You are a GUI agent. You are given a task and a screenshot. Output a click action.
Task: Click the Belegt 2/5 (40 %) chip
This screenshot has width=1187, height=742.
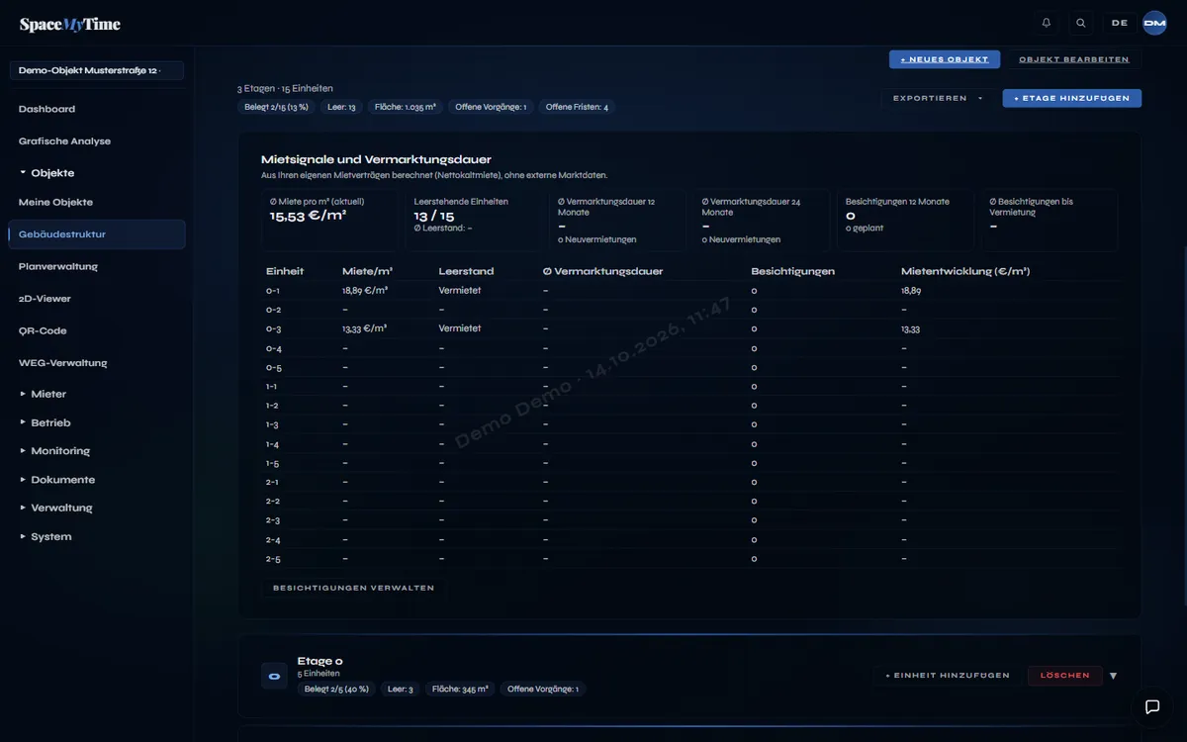[336, 689]
